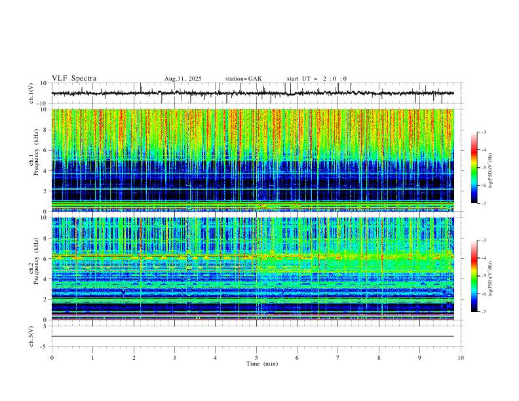Viewport: 519px width, 401px height.
Task: Click the lower PSD color scale bar
Action: (x=474, y=276)
